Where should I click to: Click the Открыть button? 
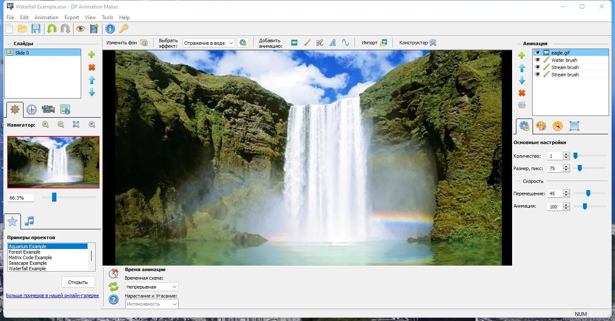78,282
